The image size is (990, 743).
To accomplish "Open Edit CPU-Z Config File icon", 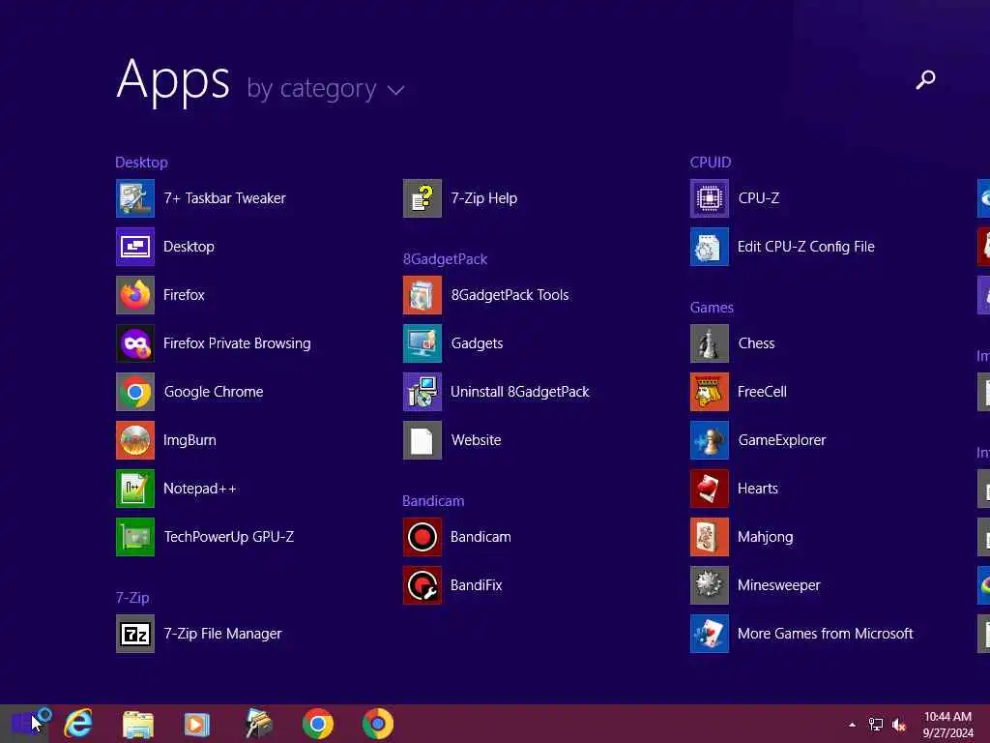I will [x=710, y=247].
